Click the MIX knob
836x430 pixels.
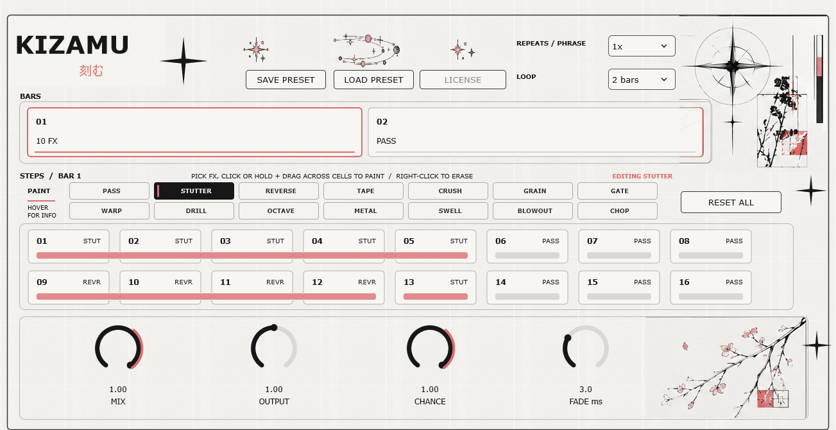(x=119, y=348)
